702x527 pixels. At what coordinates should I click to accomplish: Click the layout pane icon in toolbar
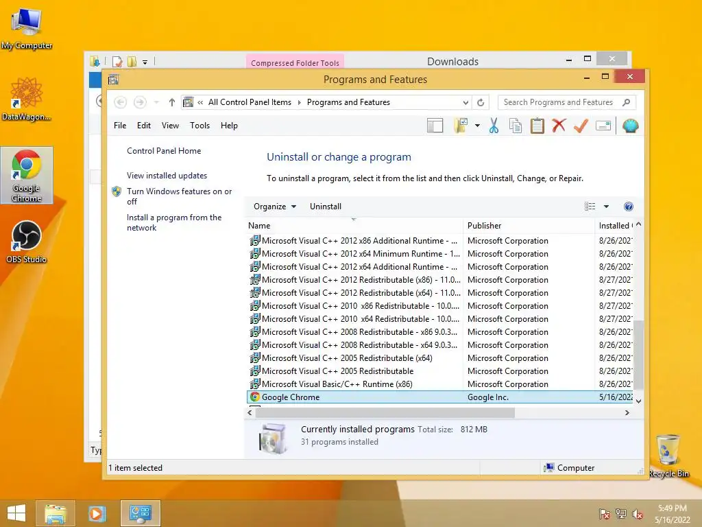(x=435, y=126)
